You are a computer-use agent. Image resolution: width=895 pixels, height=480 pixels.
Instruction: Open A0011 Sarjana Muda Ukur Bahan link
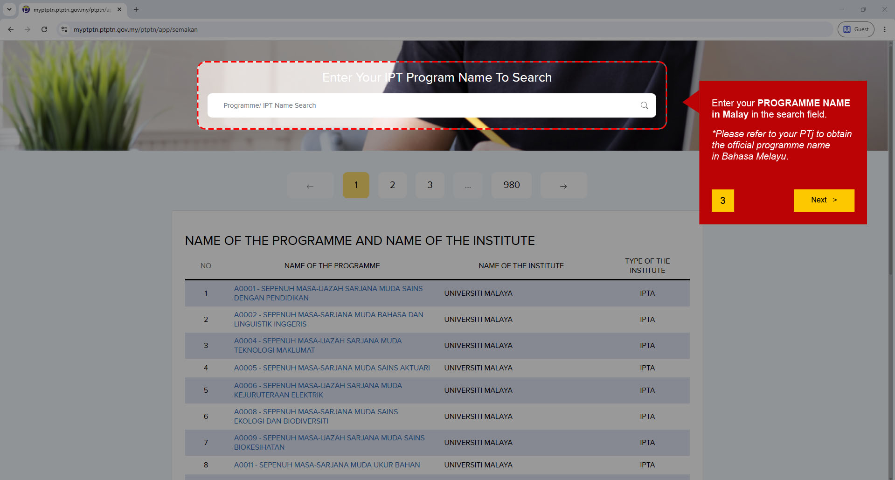[327, 465]
